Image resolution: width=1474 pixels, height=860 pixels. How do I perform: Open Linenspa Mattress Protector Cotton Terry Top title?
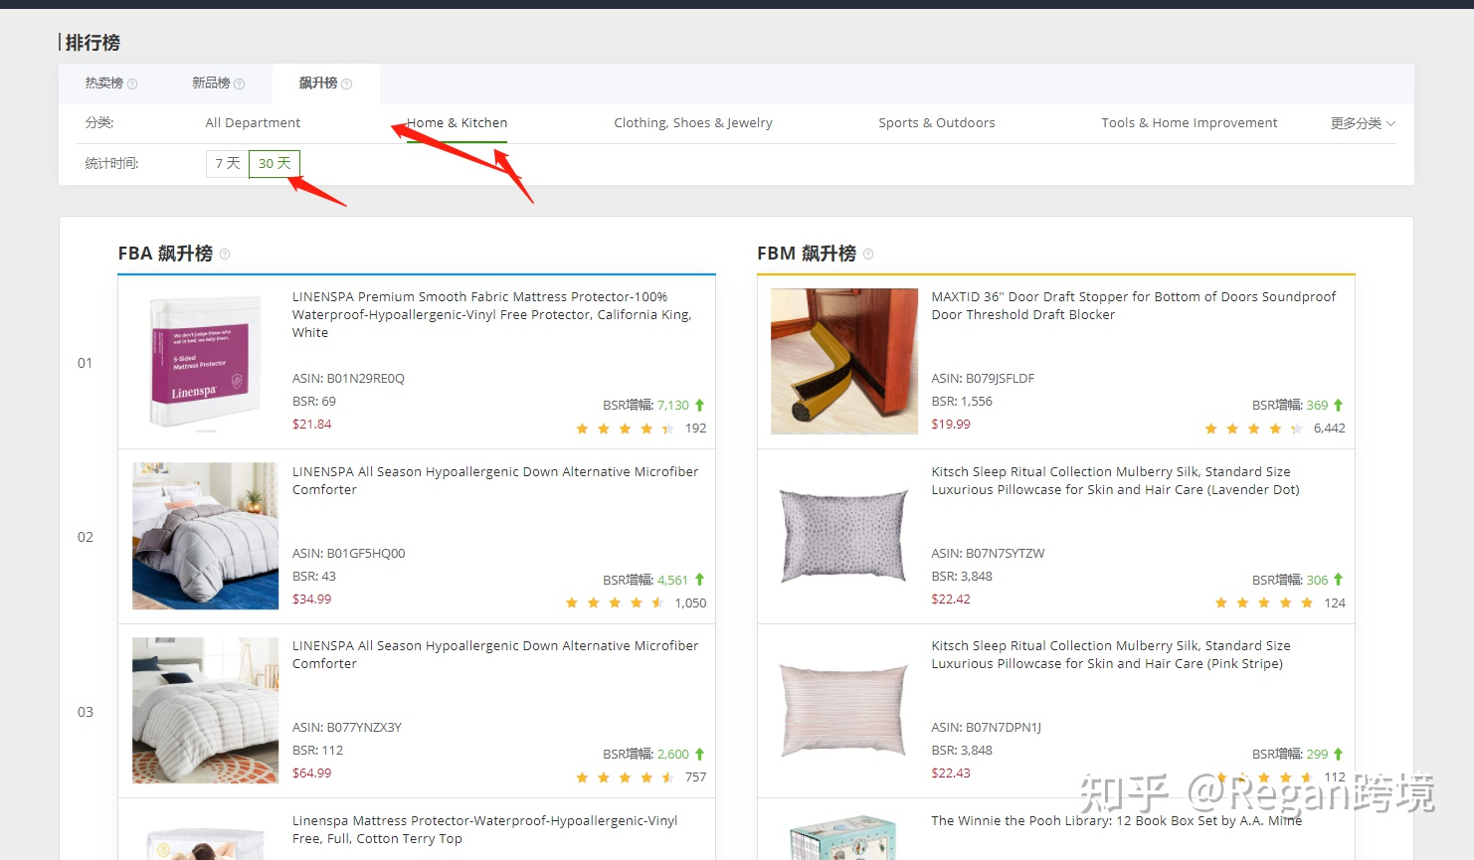pyautogui.click(x=484, y=830)
